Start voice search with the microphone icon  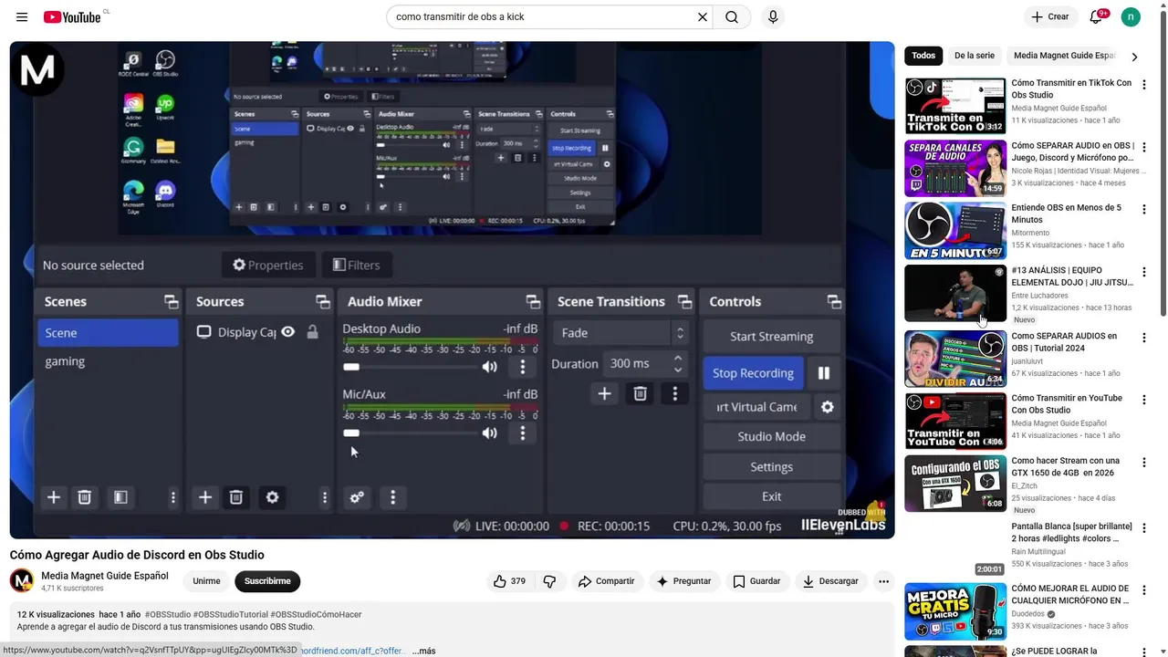(x=773, y=16)
